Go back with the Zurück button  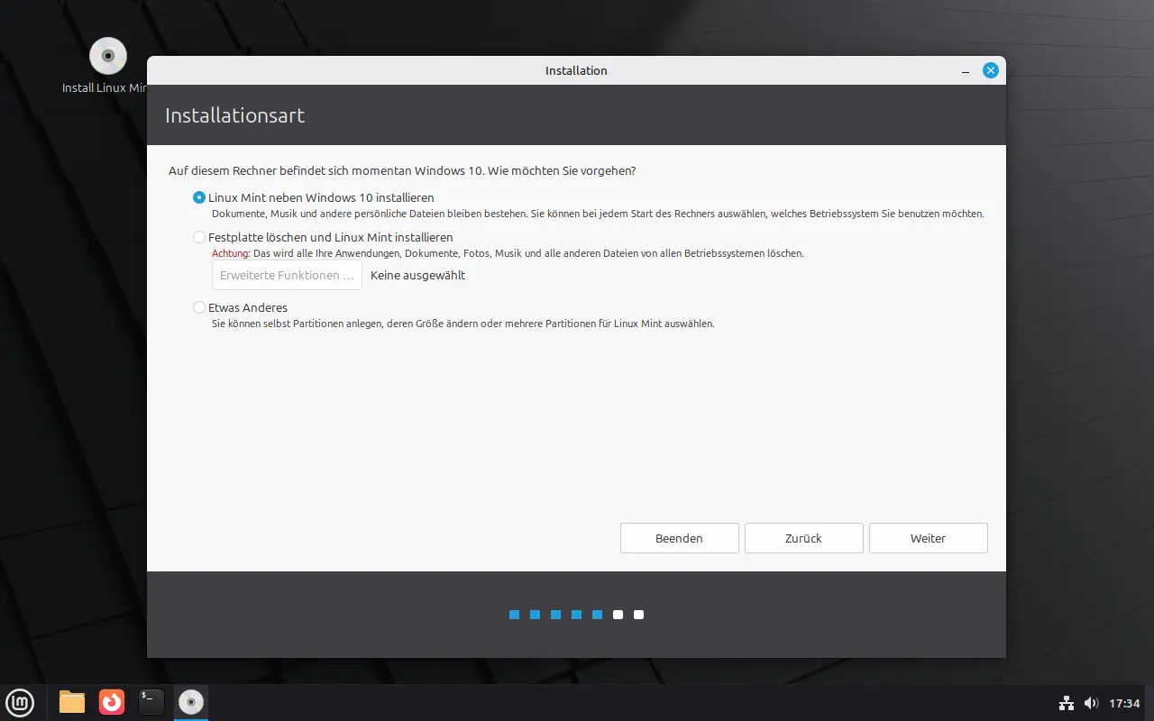(803, 538)
